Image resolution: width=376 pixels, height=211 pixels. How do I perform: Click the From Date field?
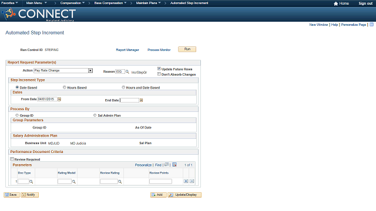tap(47, 99)
